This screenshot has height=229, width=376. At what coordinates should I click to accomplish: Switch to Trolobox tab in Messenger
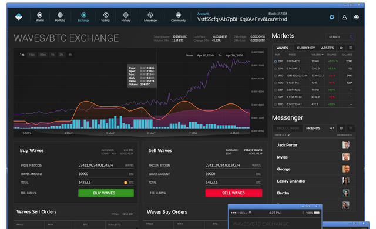coord(288,128)
